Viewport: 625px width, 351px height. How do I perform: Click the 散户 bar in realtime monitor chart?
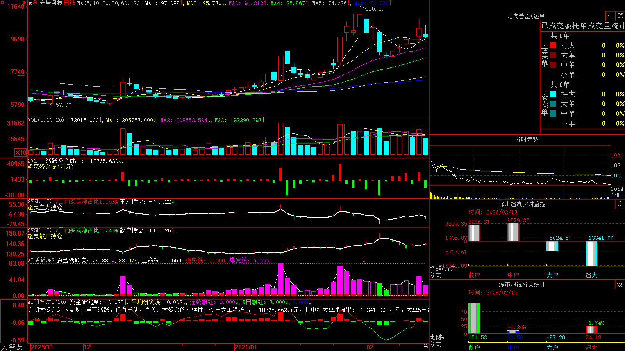pyautogui.click(x=474, y=232)
